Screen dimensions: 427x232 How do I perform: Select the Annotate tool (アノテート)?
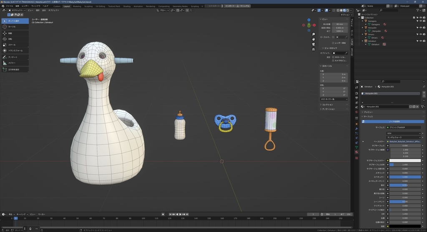coord(15,57)
